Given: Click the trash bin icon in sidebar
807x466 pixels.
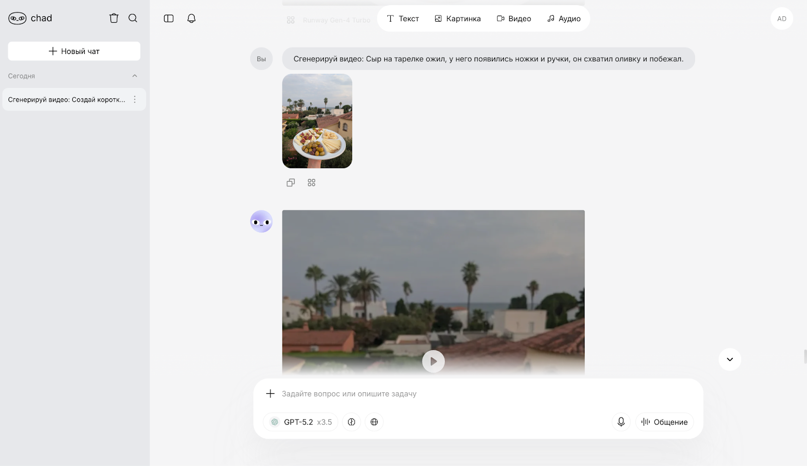Looking at the screenshot, I should (114, 18).
